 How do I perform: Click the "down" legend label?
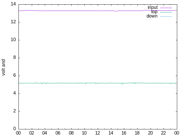(x=152, y=16)
